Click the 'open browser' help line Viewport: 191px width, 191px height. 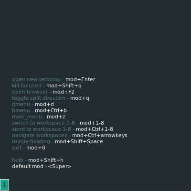pos(43,92)
